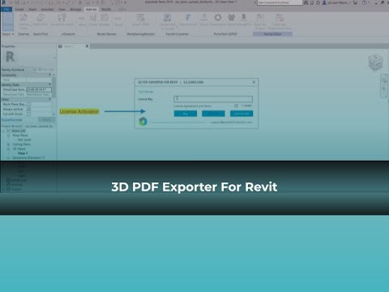Image resolution: width=389 pixels, height=292 pixels.
Task: Click the support email link in the dialog
Action: [x=231, y=122]
